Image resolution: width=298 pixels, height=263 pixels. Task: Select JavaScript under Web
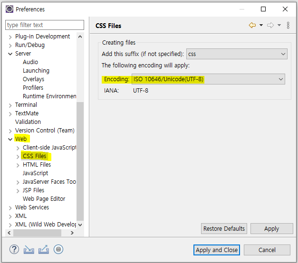tap(35, 173)
